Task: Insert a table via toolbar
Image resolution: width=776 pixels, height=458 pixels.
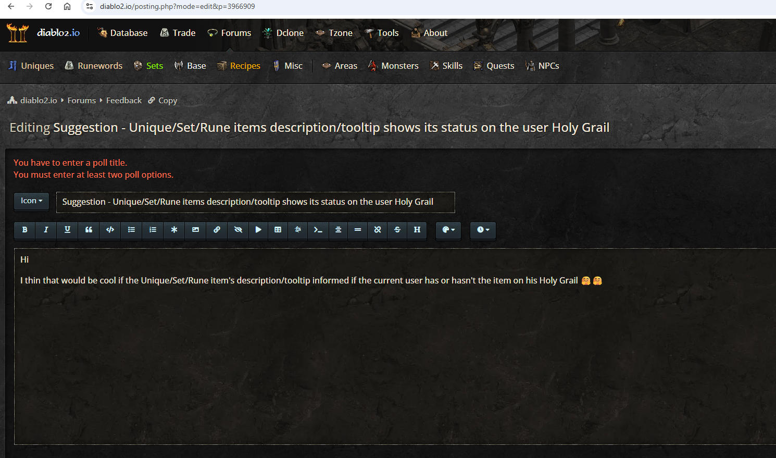Action: [x=278, y=230]
